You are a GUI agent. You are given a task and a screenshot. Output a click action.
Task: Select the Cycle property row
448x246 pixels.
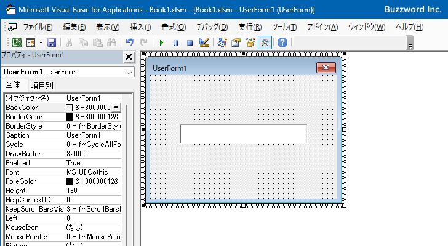point(63,145)
